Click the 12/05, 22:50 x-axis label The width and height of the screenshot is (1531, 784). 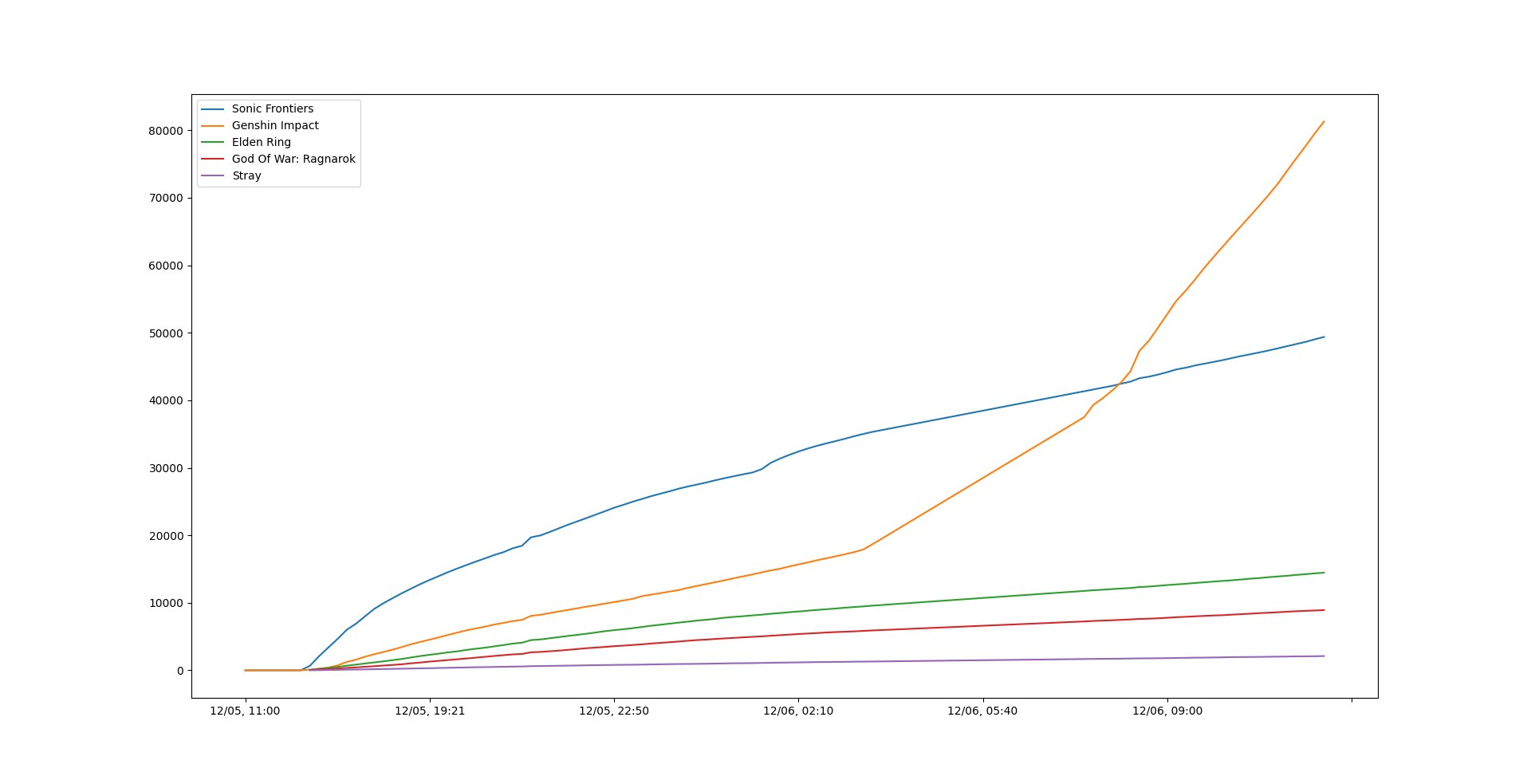pyautogui.click(x=614, y=711)
